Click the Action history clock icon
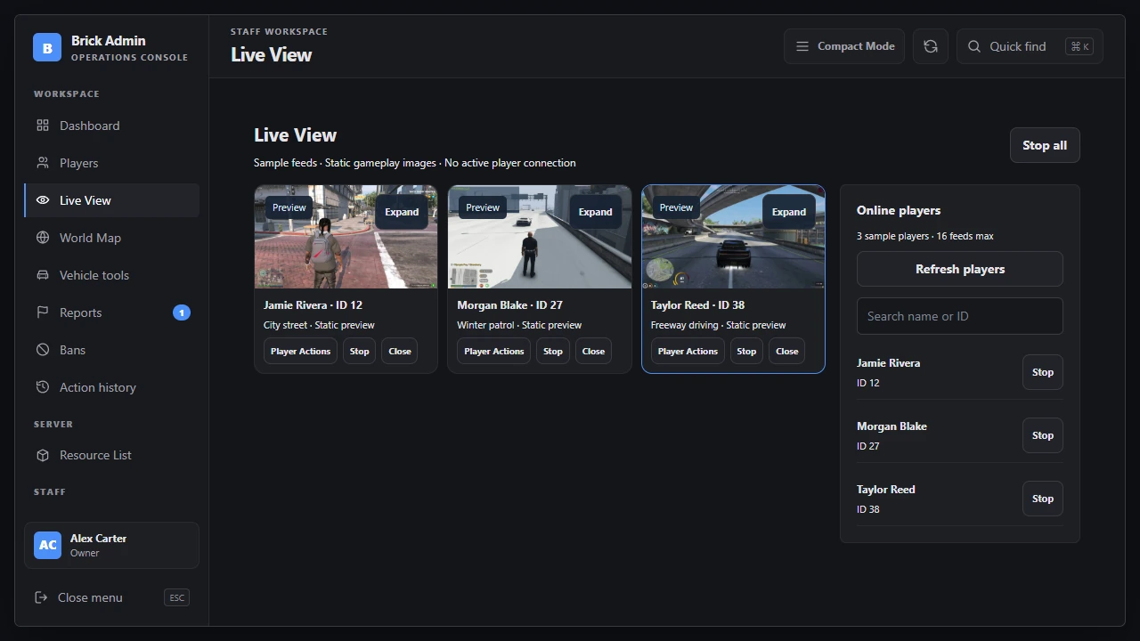1140x641 pixels. [x=43, y=387]
